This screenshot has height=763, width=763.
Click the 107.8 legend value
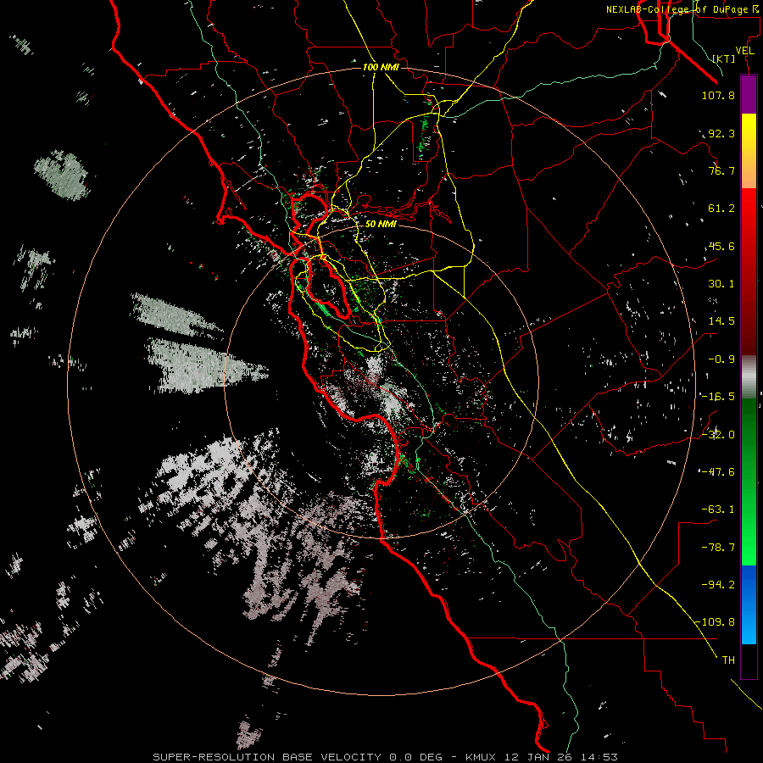[718, 95]
